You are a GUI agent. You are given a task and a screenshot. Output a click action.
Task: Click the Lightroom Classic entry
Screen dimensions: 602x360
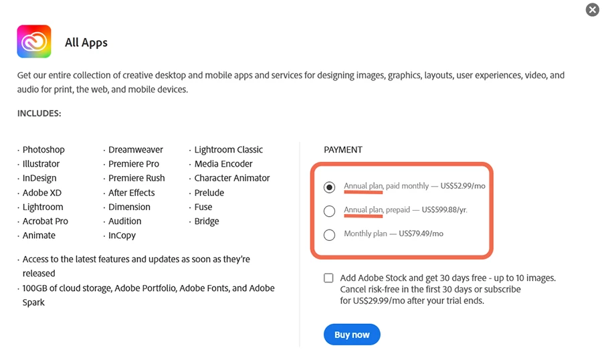(229, 149)
